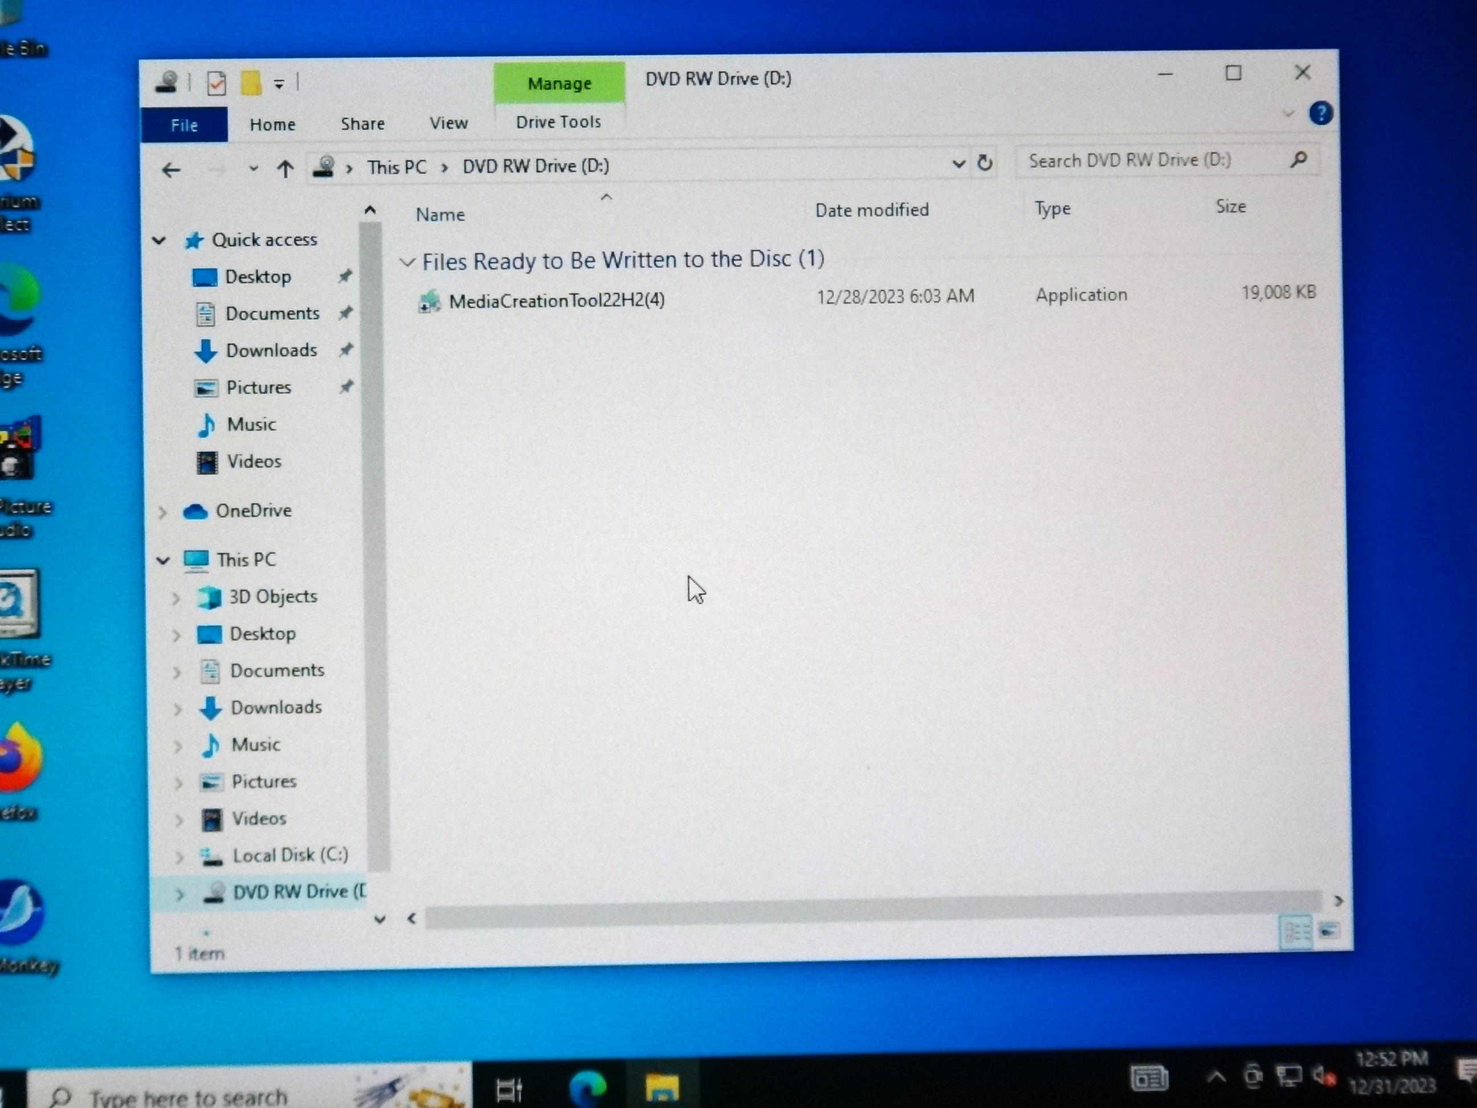Screen dimensions: 1477x1108
Task: Select OneDrive in the navigation pane
Action: tap(253, 511)
